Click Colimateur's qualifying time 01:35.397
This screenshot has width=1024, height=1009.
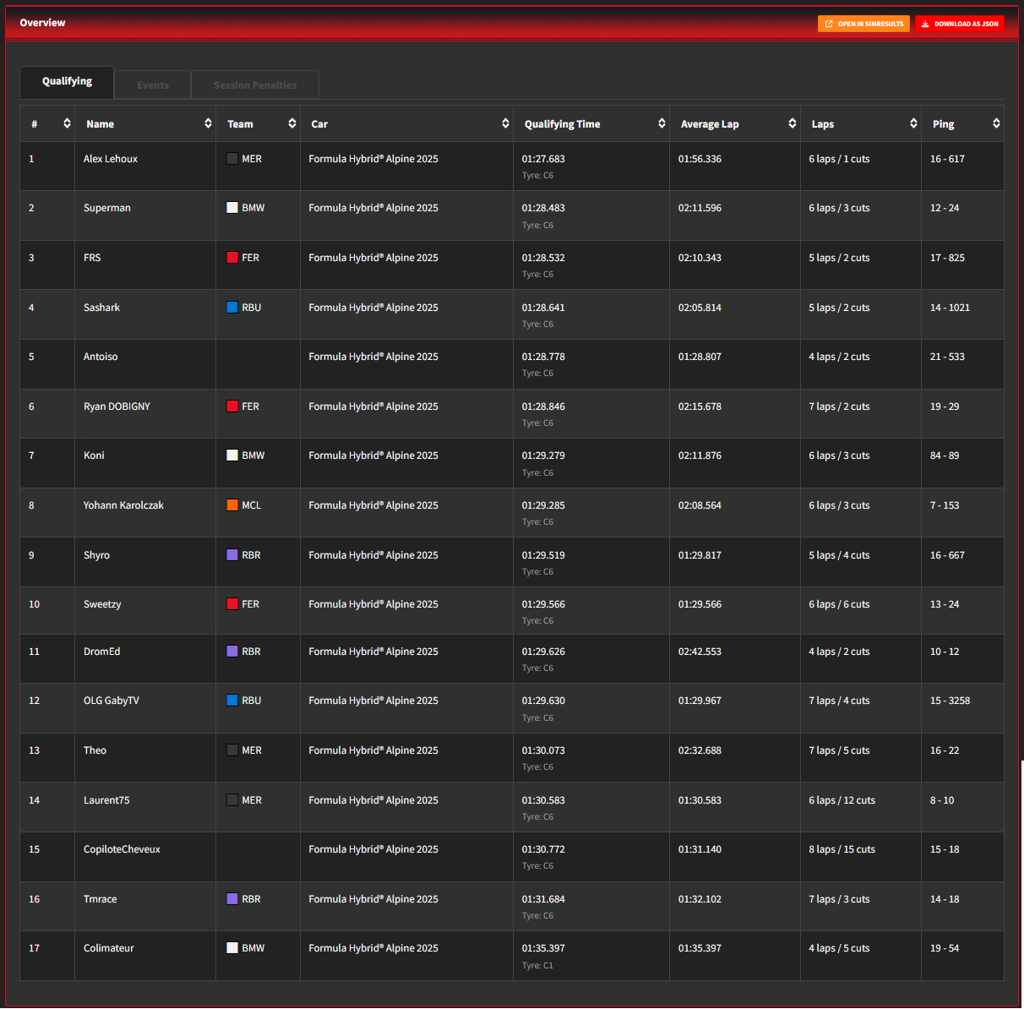point(543,948)
